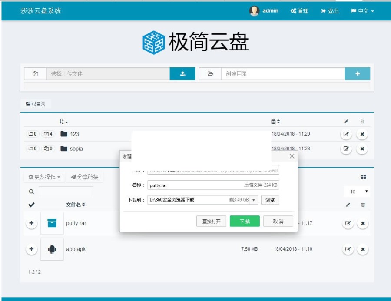Open the 更多操作 dropdown
The height and width of the screenshot is (301, 391).
coord(44,177)
